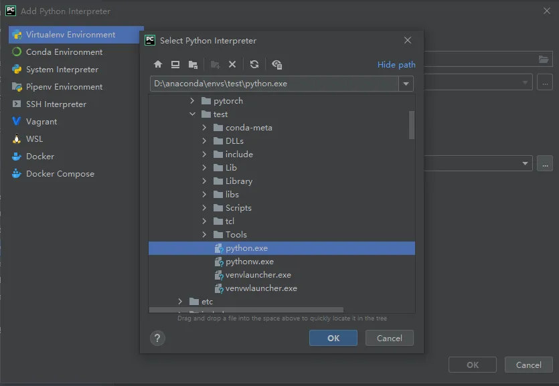This screenshot has width=559, height=386.
Task: Click the vertical scrollbar of file tree
Action: tap(412, 125)
